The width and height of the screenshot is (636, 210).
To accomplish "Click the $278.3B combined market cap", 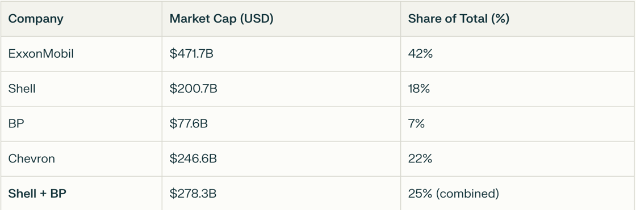I will tap(193, 194).
